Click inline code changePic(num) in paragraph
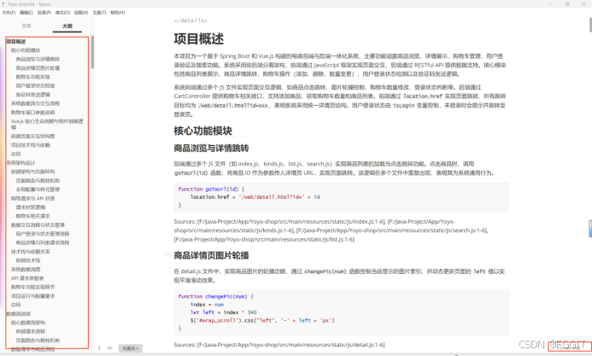 pos(325,271)
